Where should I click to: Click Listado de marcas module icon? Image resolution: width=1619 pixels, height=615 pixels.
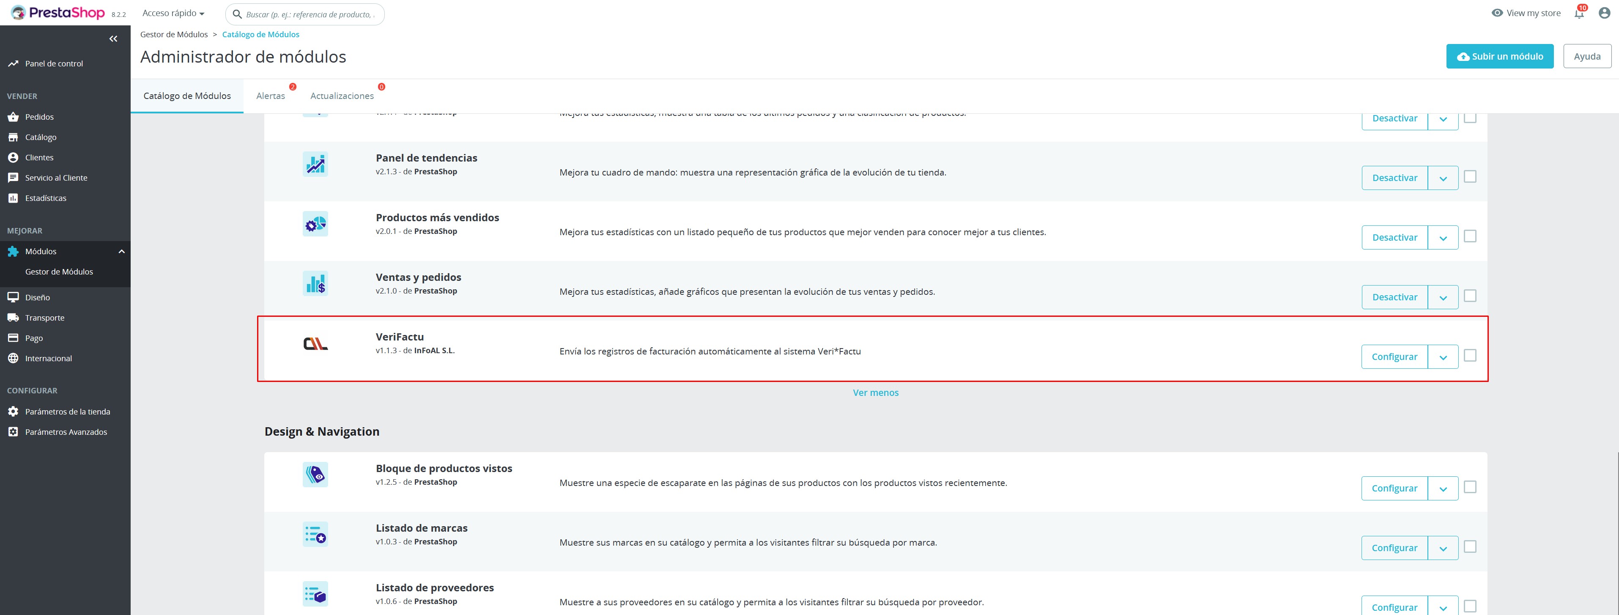(315, 535)
